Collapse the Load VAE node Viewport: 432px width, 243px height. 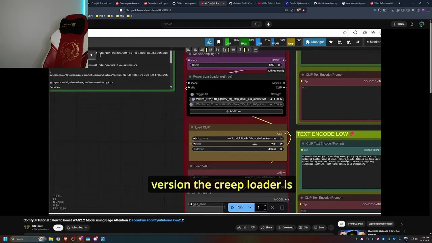pos(191,166)
